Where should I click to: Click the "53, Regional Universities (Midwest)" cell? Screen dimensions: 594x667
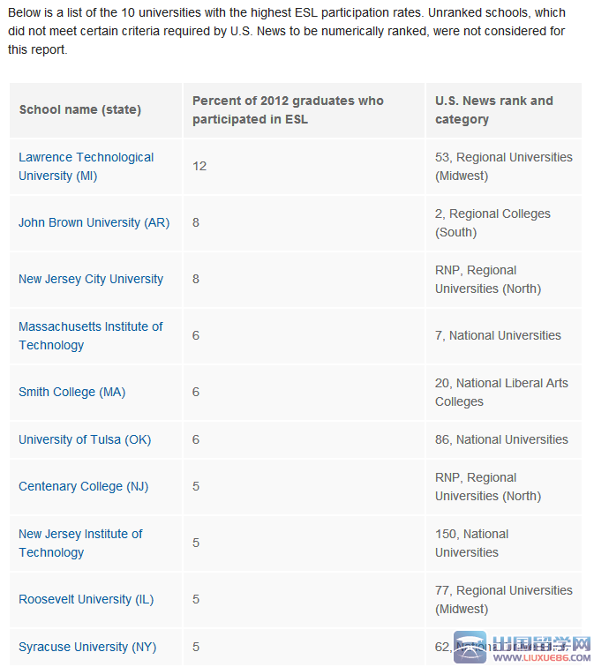[503, 166]
